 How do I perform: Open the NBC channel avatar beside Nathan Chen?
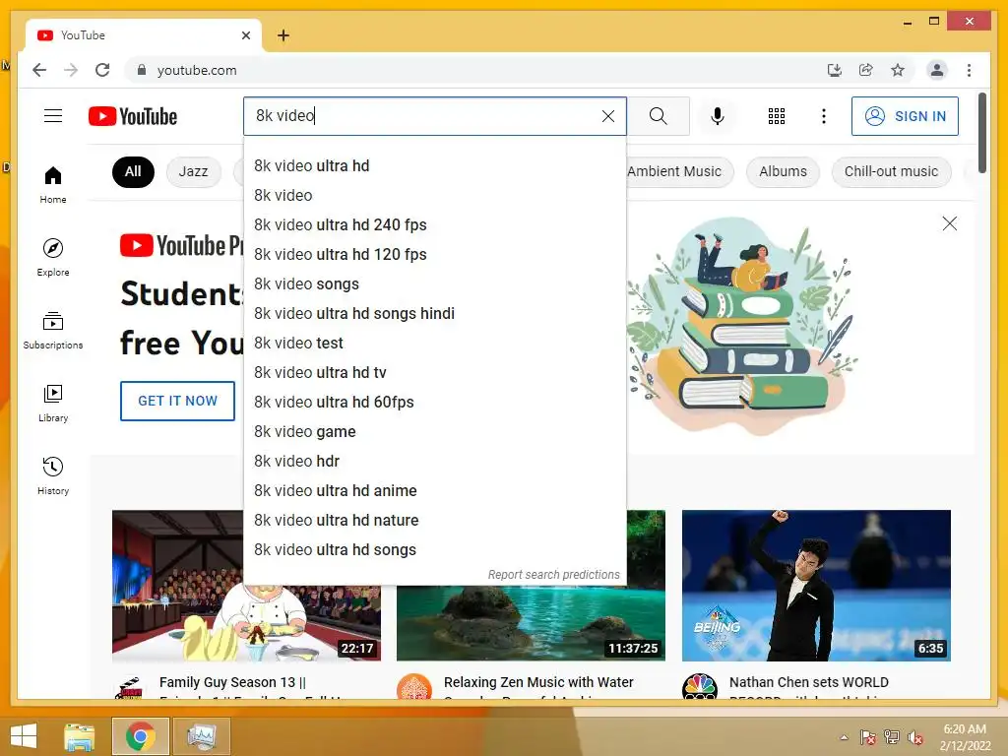(700, 687)
